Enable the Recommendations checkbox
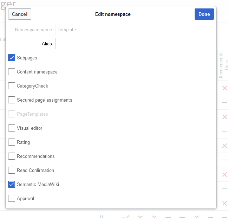 (12, 156)
